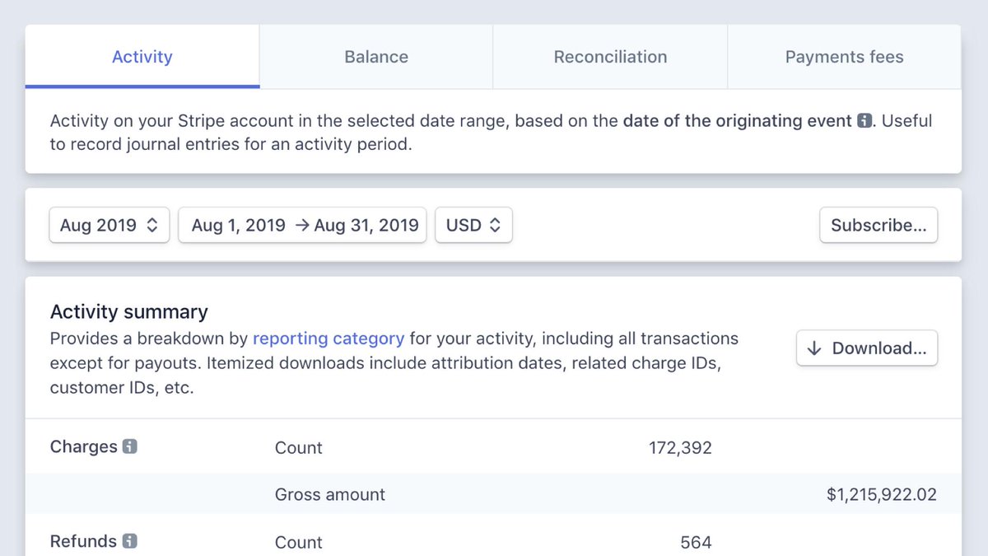Click the Aug 1, 2019 start date
Image resolution: width=988 pixels, height=556 pixels.
point(238,225)
